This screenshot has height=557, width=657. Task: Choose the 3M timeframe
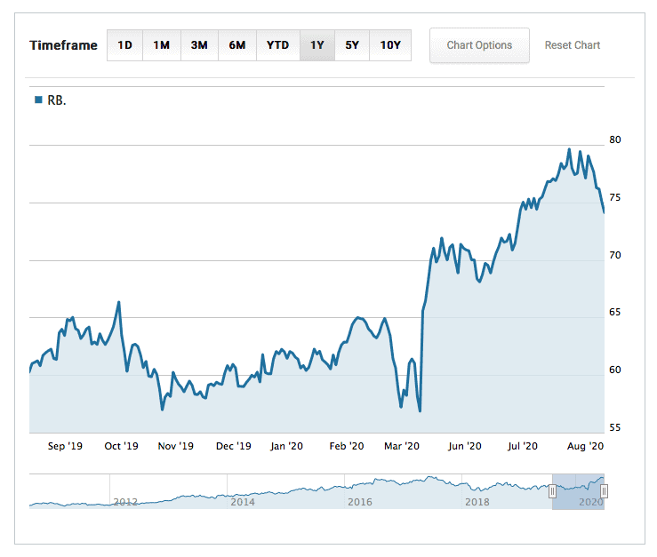tap(199, 45)
